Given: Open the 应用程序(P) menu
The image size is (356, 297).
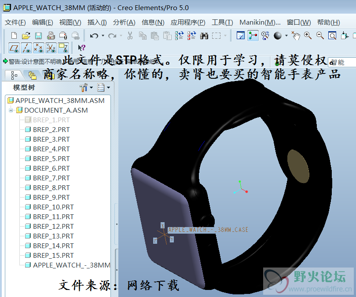Looking at the screenshot, I should [188, 22].
